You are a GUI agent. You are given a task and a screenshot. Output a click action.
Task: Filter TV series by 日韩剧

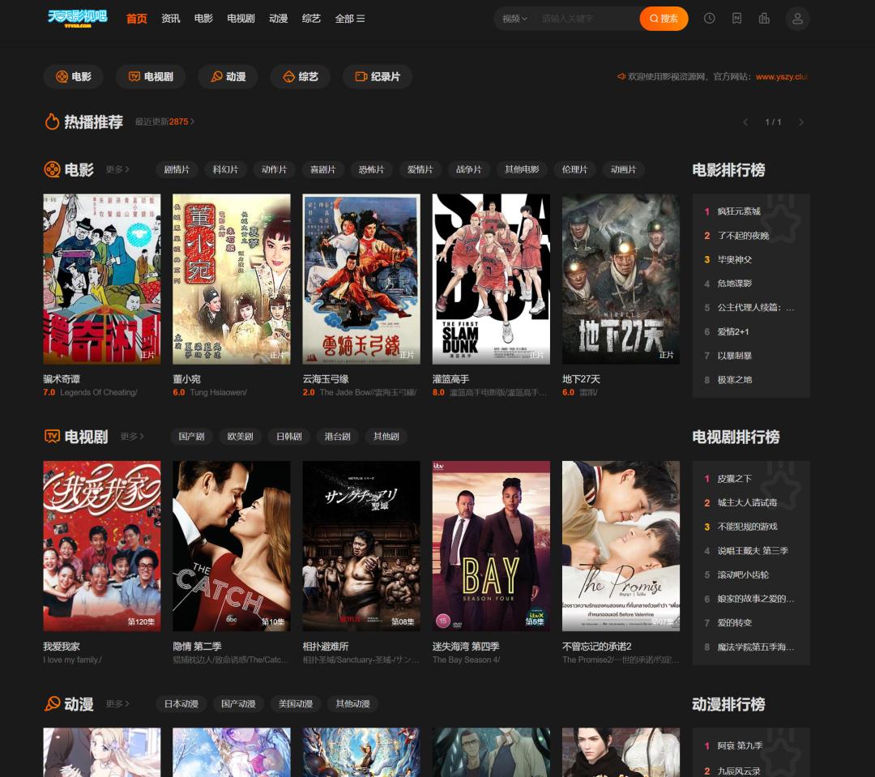288,436
